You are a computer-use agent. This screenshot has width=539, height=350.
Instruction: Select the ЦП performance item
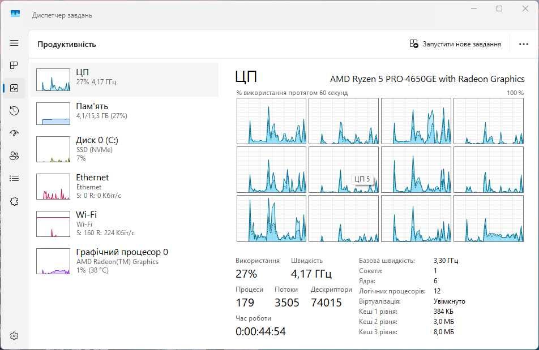click(x=124, y=80)
